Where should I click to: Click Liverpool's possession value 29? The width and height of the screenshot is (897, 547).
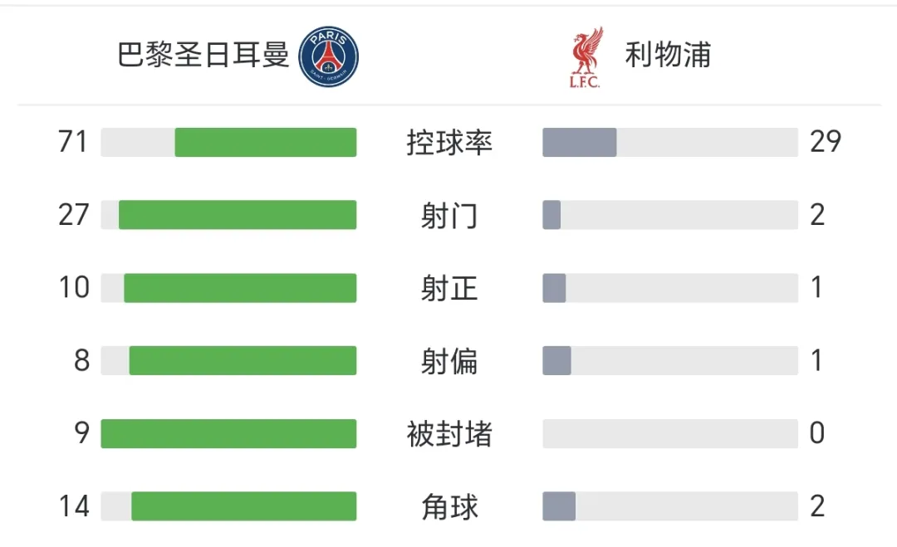pyautogui.click(x=826, y=142)
